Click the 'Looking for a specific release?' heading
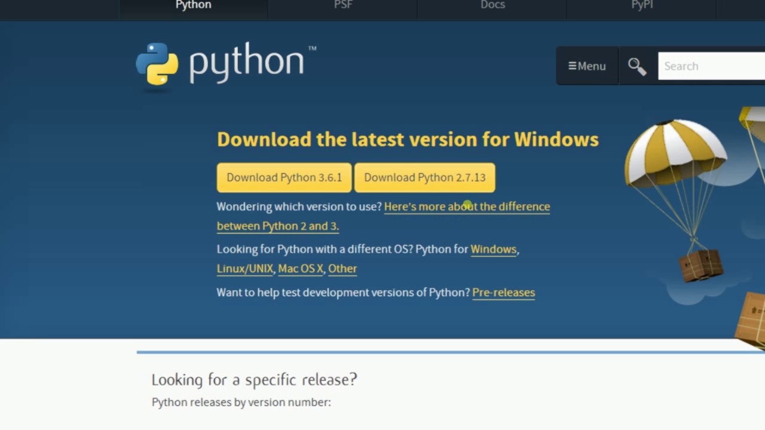 point(254,379)
